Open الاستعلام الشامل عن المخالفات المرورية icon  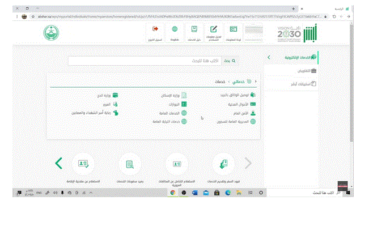coord(177,164)
